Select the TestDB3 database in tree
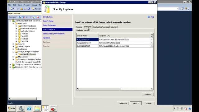199x112 pixels. pyautogui.click(x=25, y=39)
